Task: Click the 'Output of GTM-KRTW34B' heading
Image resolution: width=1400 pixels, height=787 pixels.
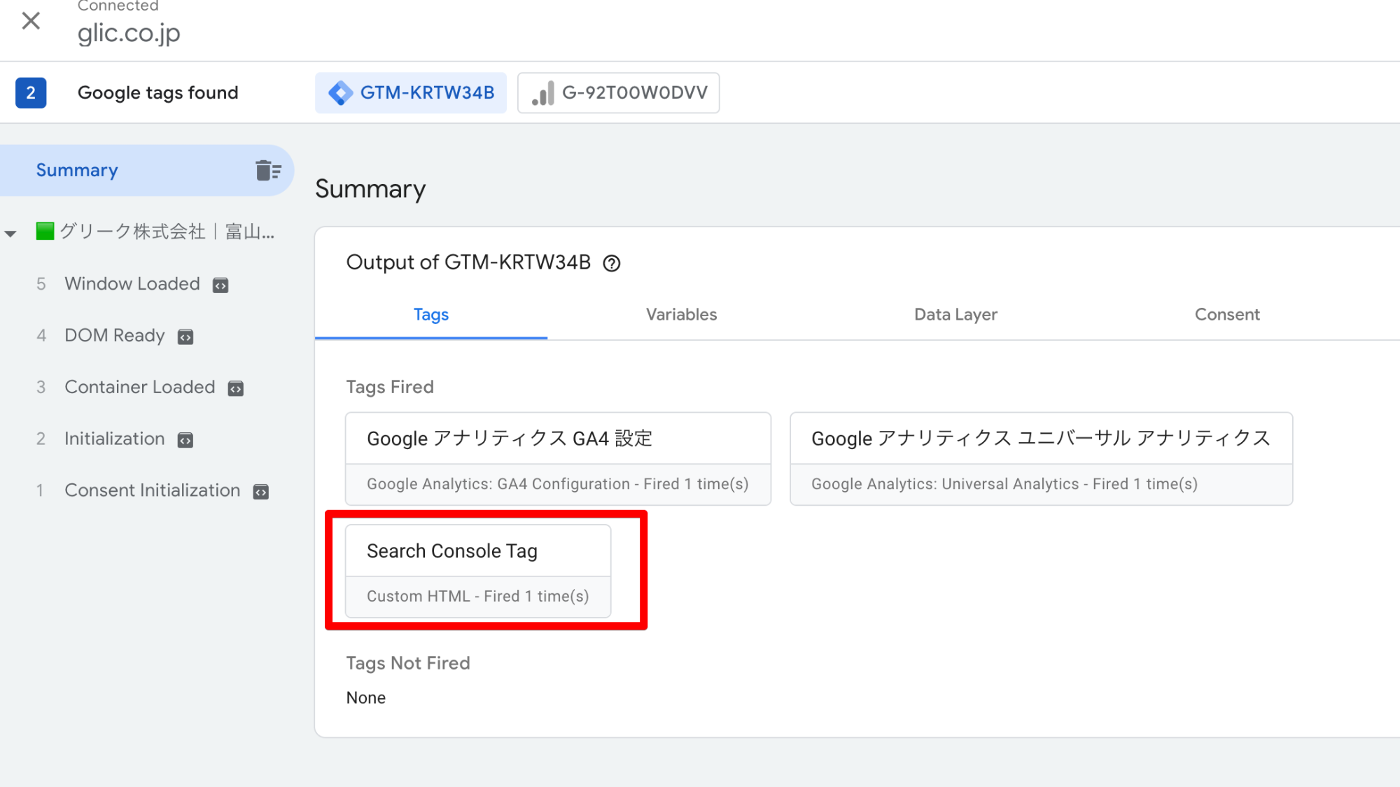Action: tap(468, 262)
